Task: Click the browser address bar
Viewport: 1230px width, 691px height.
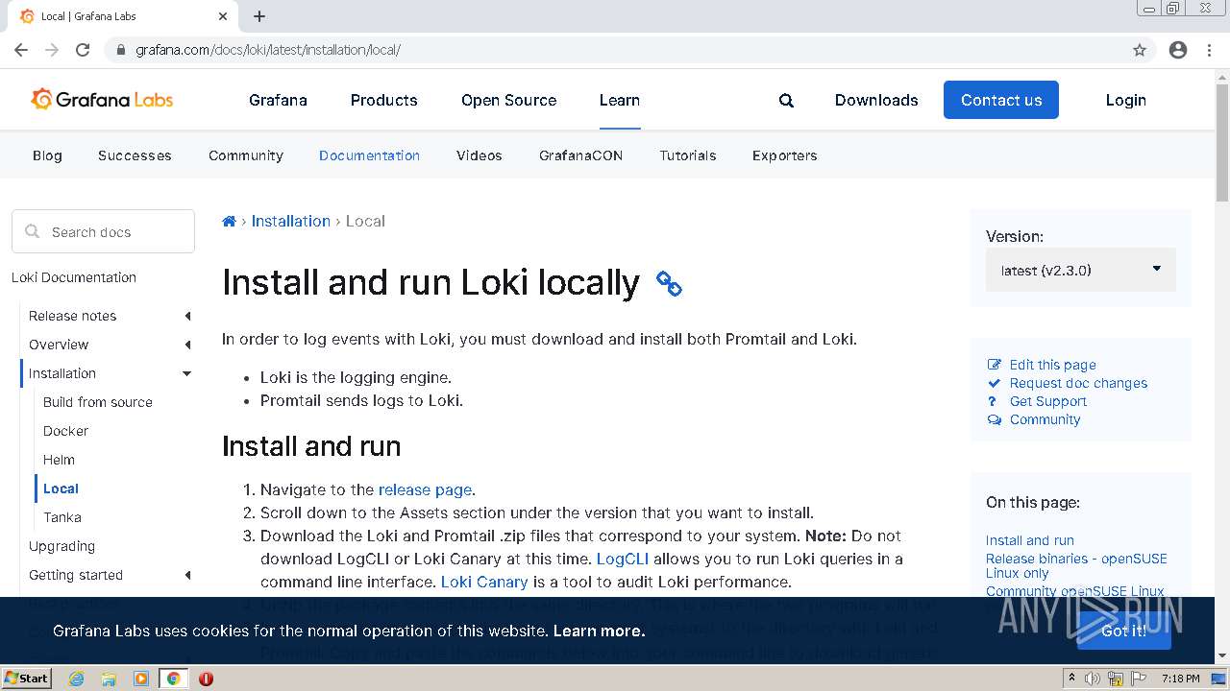Action: click(x=615, y=50)
